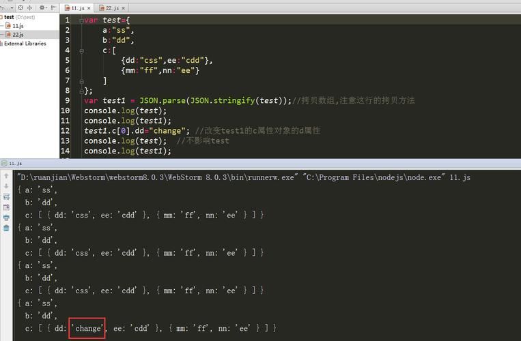The image size is (521, 341).
Task: Select test project root folder
Action: coord(18,17)
